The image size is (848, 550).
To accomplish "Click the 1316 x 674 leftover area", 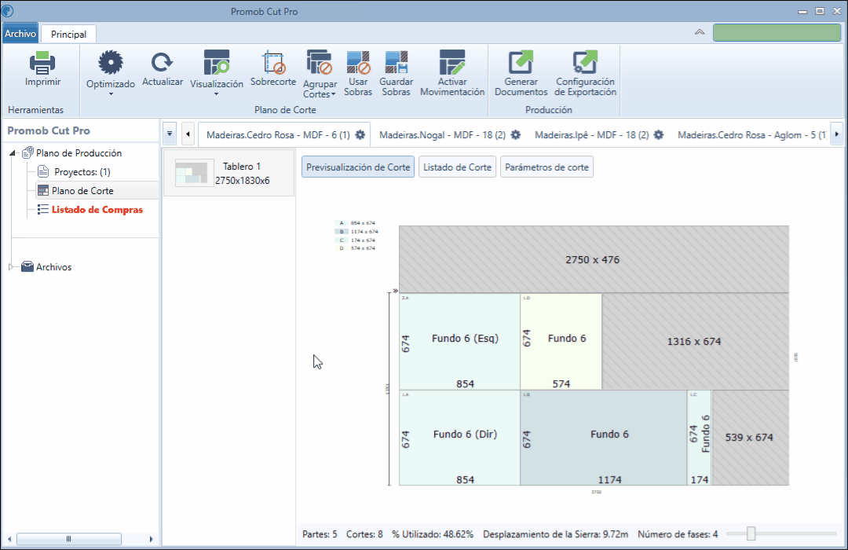I will (x=696, y=342).
